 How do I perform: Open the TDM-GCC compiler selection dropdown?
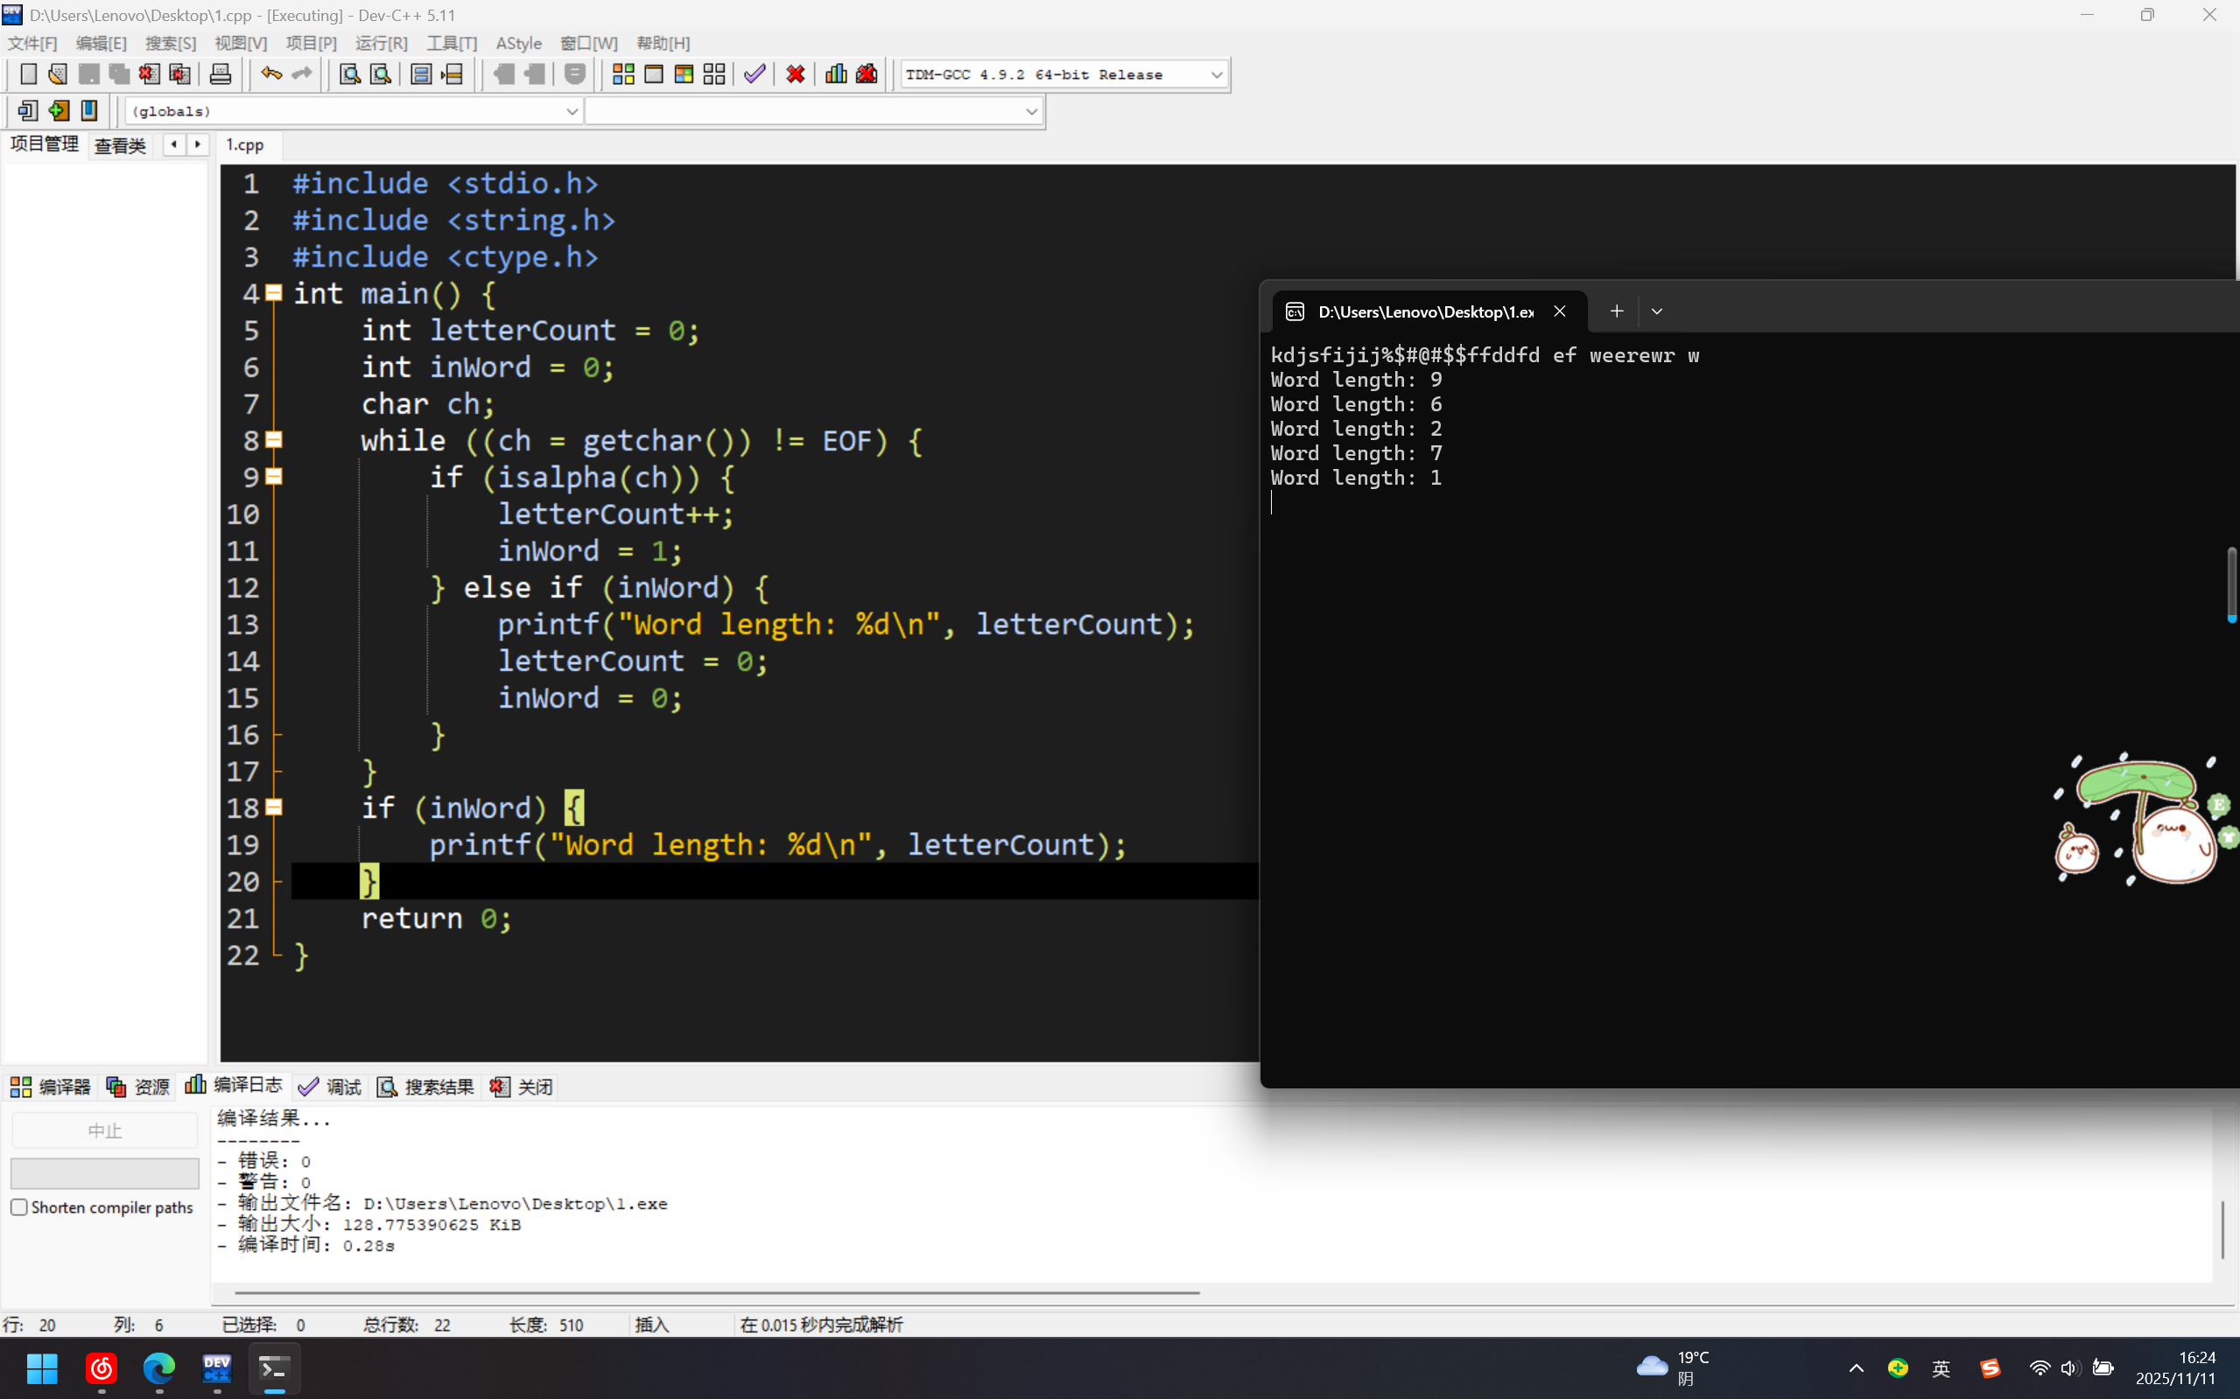(x=1216, y=74)
